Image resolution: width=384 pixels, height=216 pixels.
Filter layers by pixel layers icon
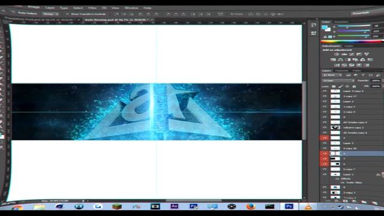pos(349,75)
